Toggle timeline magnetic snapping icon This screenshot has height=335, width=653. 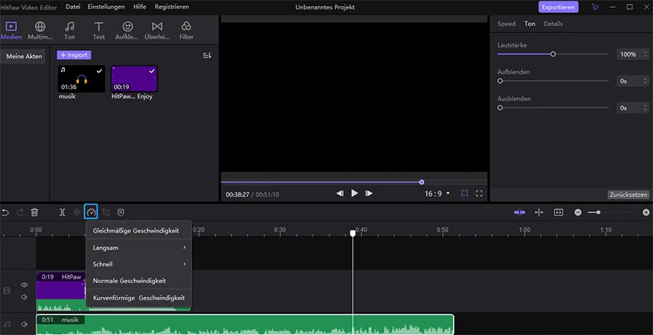[519, 212]
